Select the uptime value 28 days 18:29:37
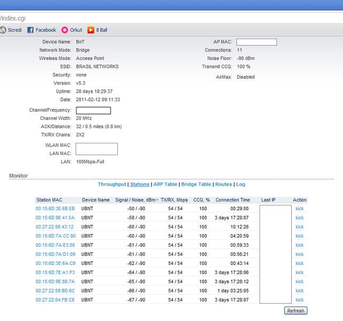343x321 pixels. point(94,91)
